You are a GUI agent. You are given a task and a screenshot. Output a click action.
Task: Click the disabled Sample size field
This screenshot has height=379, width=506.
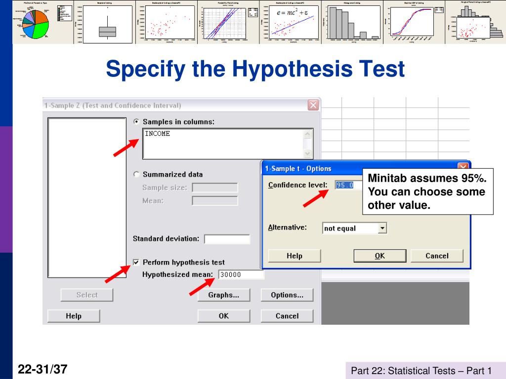click(x=215, y=188)
